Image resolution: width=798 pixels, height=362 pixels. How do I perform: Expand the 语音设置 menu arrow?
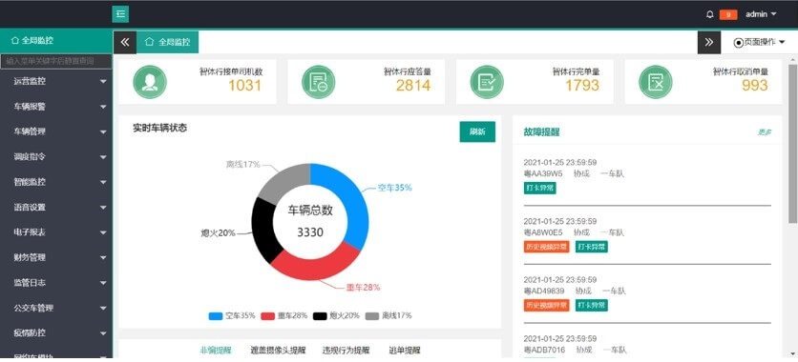pos(103,207)
